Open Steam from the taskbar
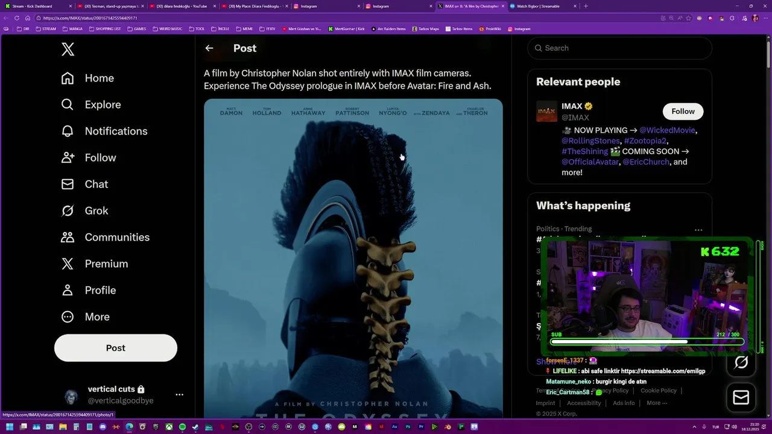 tap(195, 427)
